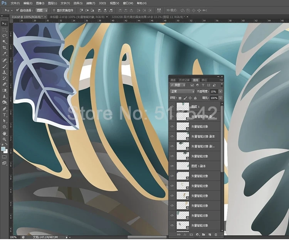Viewport: 289px width, 243px height.
Task: Pick the Crop tool in toolbar
Action: (4, 47)
